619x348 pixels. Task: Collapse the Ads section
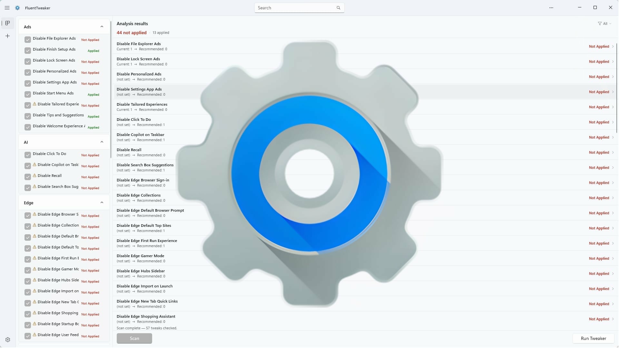102,27
